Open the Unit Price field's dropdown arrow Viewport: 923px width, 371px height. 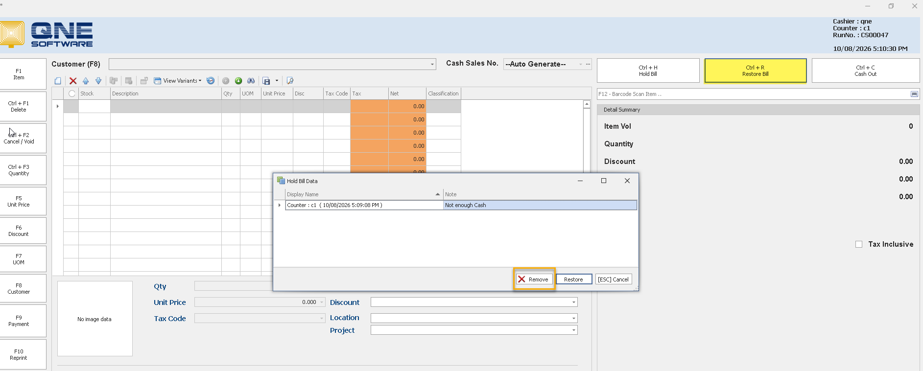322,302
